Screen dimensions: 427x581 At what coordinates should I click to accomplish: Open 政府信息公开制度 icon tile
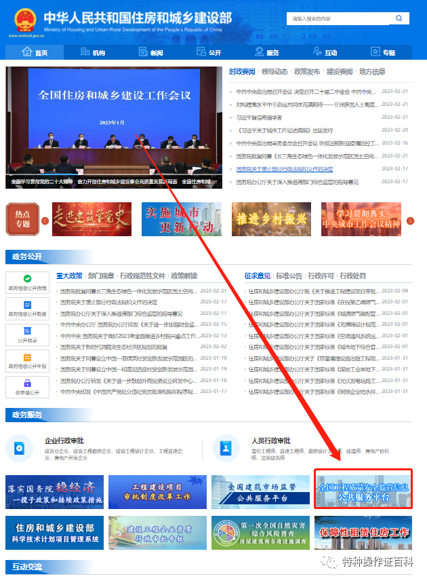pos(27,309)
